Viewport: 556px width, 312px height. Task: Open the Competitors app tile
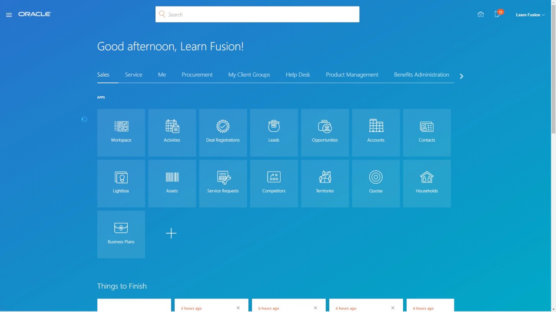[x=274, y=183]
